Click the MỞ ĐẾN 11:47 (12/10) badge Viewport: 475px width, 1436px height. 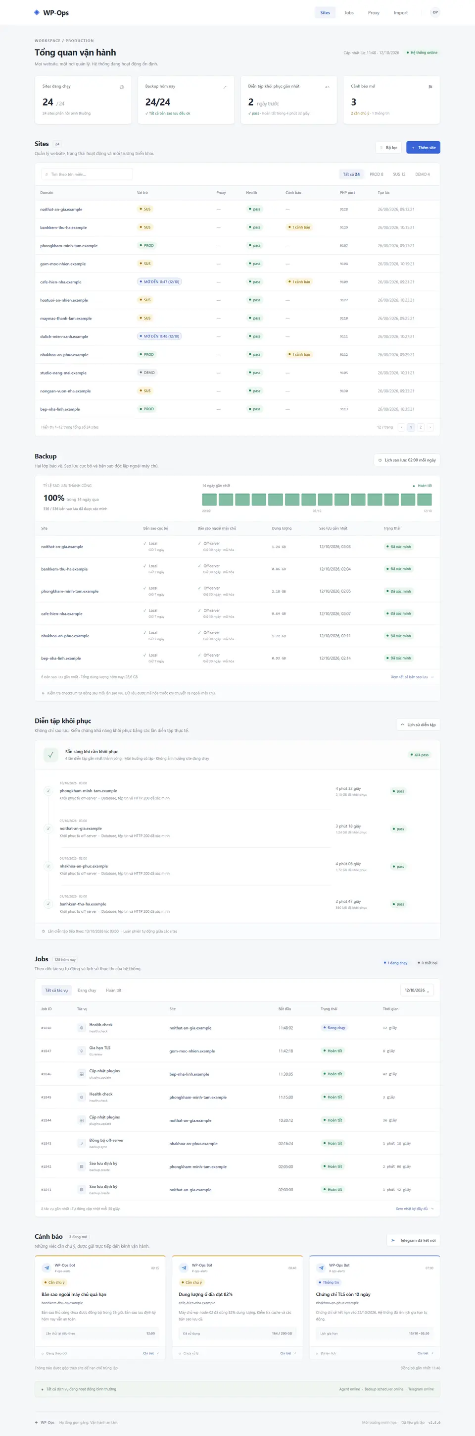coord(160,282)
